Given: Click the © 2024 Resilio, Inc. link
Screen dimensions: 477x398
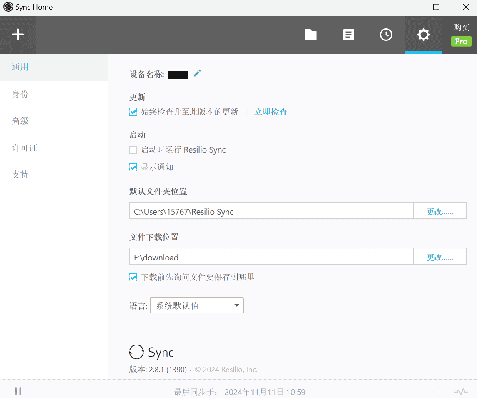Looking at the screenshot, I should 226,370.
